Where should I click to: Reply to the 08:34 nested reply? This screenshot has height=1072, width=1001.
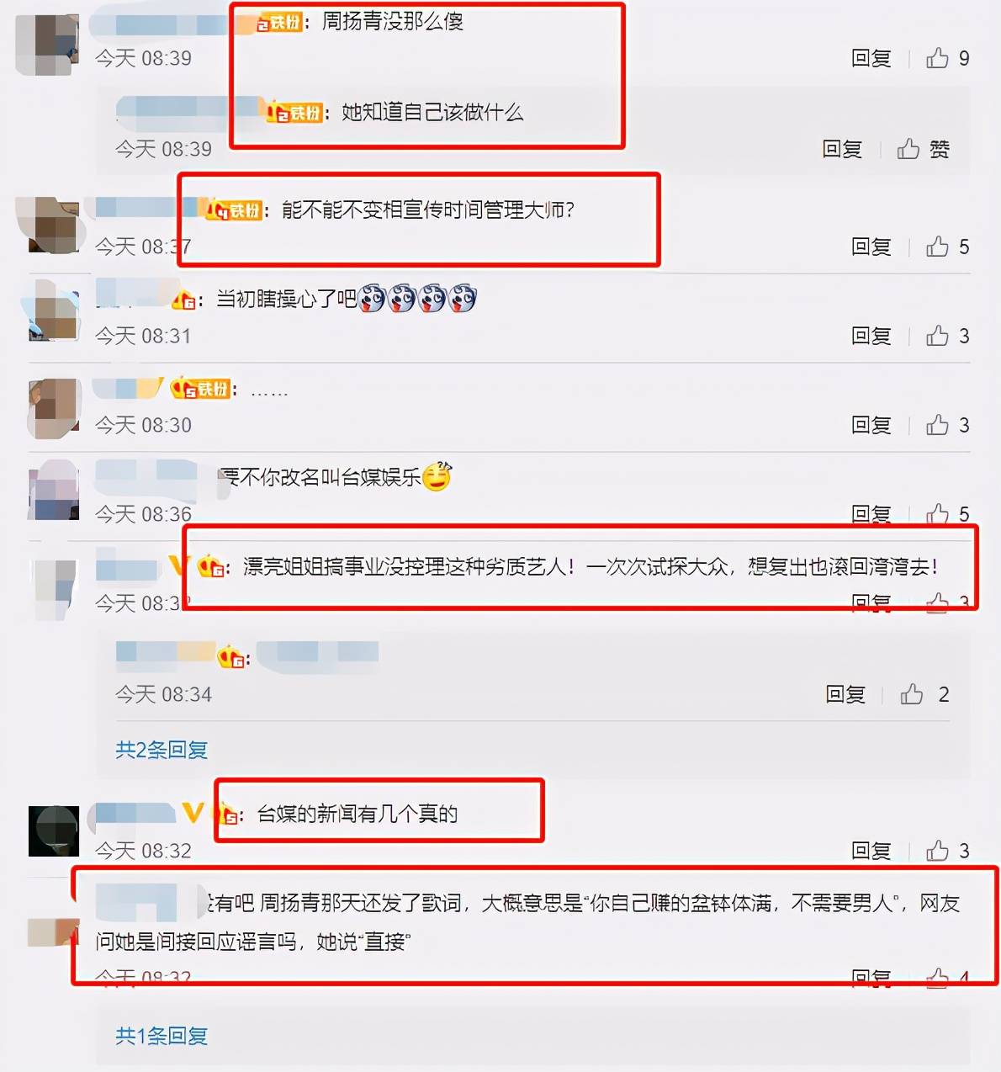[845, 693]
